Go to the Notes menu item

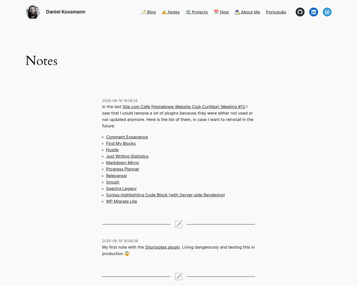pyautogui.click(x=170, y=12)
